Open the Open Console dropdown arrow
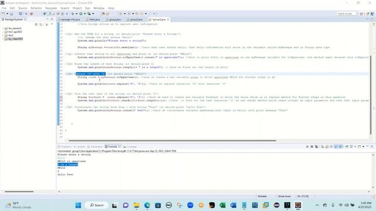This screenshot has width=376, height=211. tap(363, 147)
